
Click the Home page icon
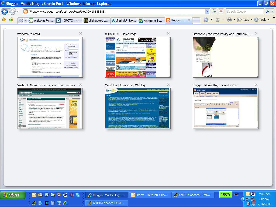pos(206,20)
